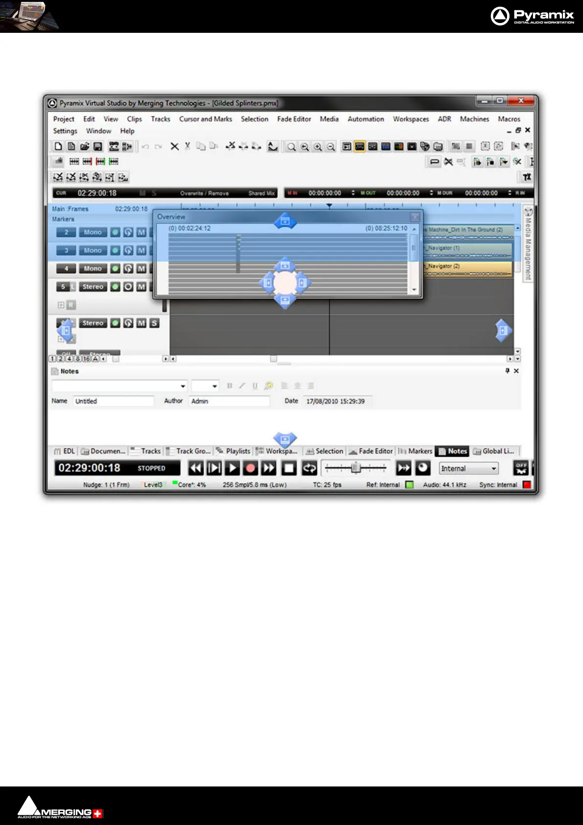Screen dimensions: 583x825
Task: Solo the sixth Stereo track with S
Action: click(x=154, y=323)
